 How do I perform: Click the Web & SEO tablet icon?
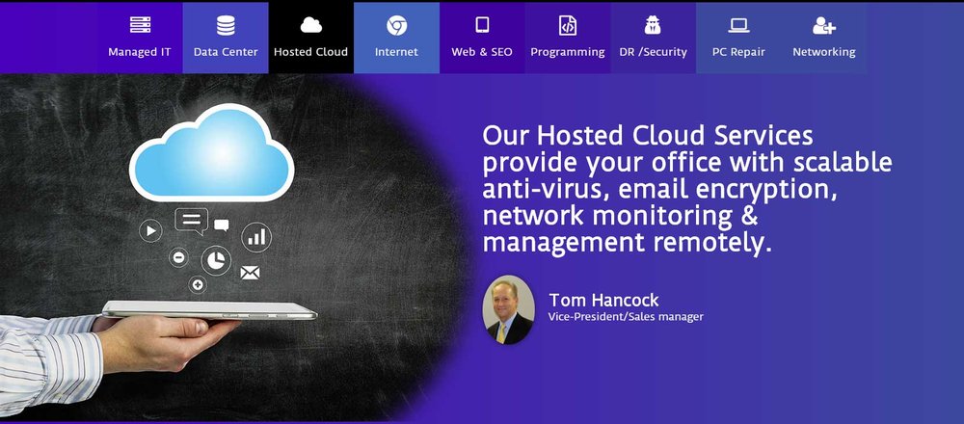click(x=482, y=26)
